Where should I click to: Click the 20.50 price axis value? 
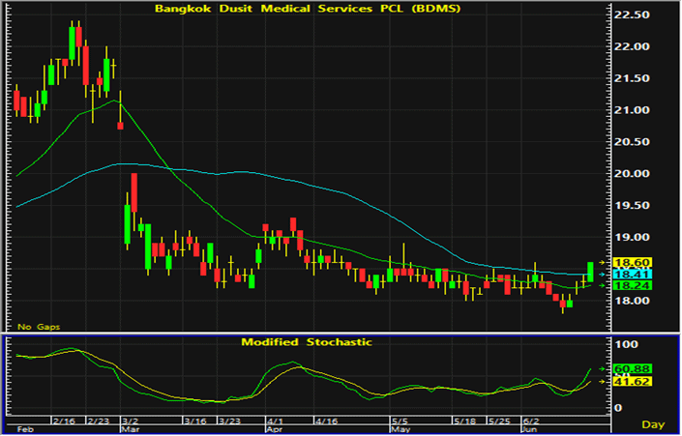coord(632,142)
